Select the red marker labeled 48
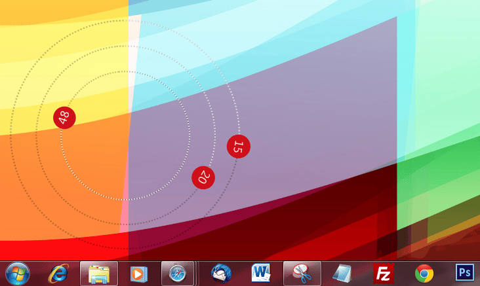Screen dimensions: 480x286 (x=64, y=118)
